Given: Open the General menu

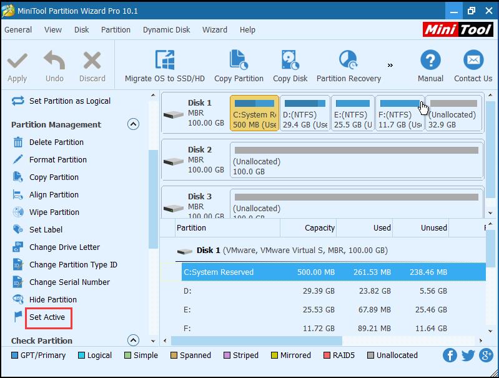Looking at the screenshot, I should (18, 29).
